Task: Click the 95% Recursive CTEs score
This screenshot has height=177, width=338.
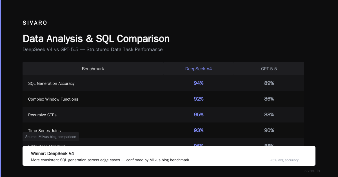Action: (199, 115)
